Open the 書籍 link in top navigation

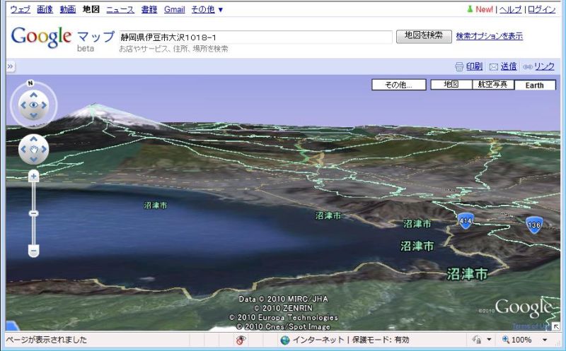click(149, 10)
